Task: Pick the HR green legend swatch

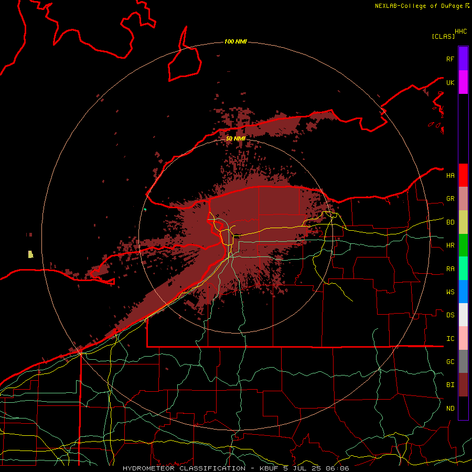Action: tap(463, 245)
